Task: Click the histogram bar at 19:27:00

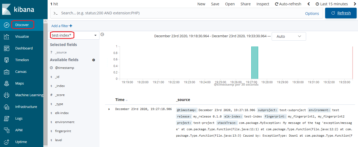Action: pos(255,63)
